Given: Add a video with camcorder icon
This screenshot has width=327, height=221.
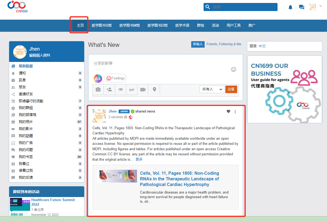Looking at the screenshot, I should (x=143, y=90).
